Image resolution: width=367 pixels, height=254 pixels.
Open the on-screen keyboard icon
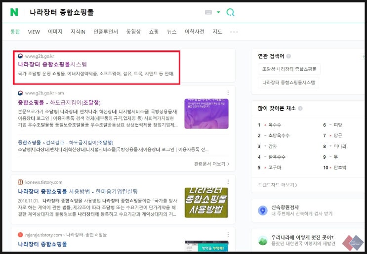tap(208, 12)
